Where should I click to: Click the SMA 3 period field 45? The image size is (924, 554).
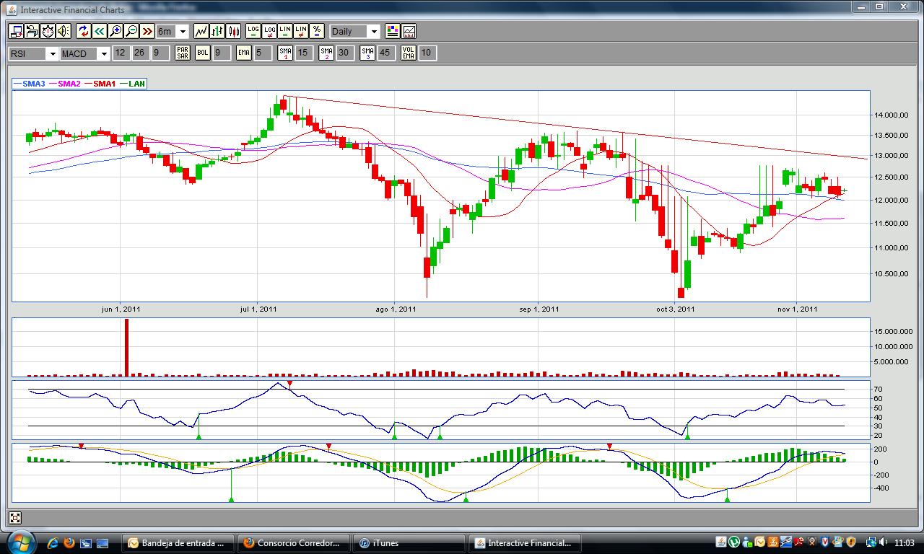[386, 53]
